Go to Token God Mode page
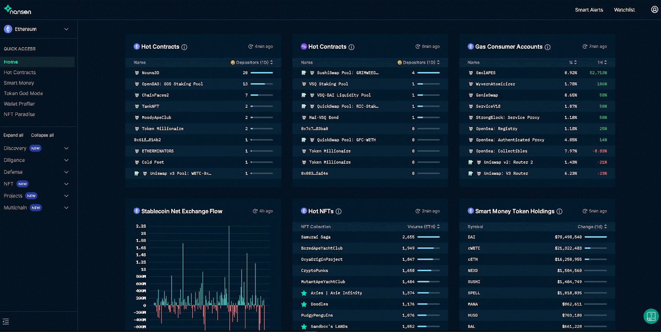The image size is (661, 332). click(x=23, y=93)
